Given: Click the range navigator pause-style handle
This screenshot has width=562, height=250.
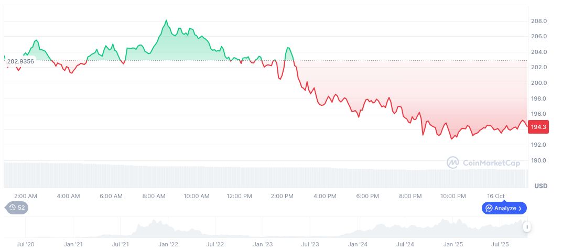Looking at the screenshot, I should point(526,227).
